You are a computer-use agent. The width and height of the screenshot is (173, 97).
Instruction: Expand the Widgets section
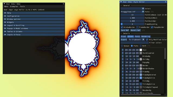[x=34, y=22]
